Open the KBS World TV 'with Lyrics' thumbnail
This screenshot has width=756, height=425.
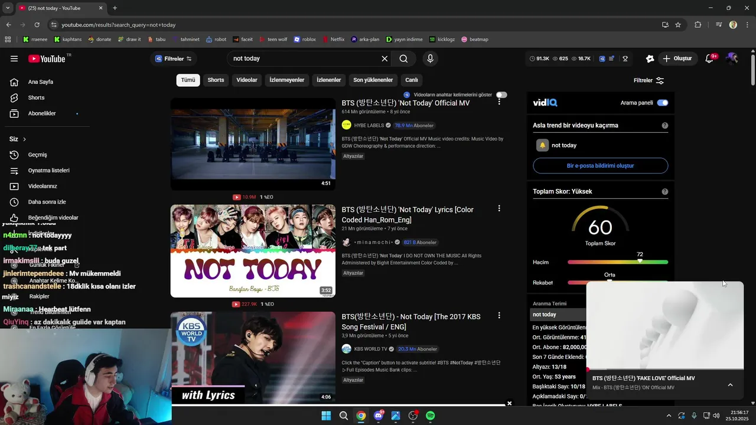click(253, 358)
